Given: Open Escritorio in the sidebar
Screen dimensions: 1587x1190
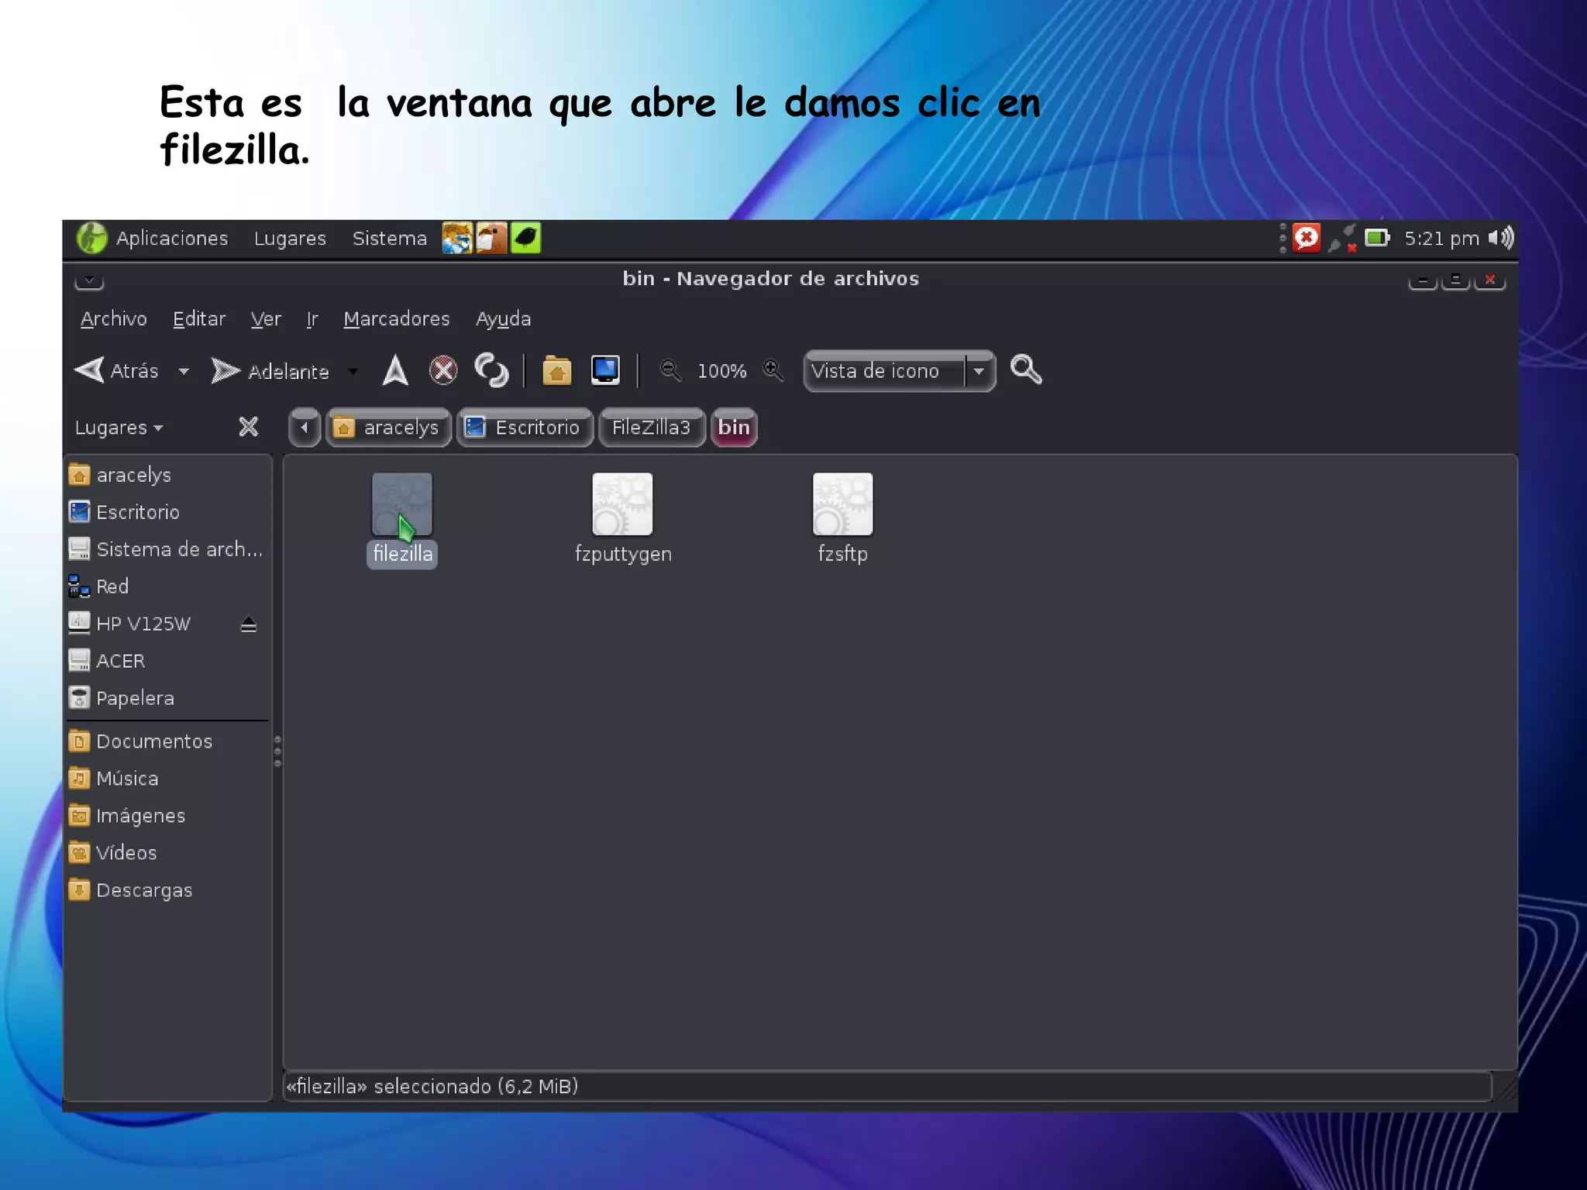Looking at the screenshot, I should click(x=168, y=512).
